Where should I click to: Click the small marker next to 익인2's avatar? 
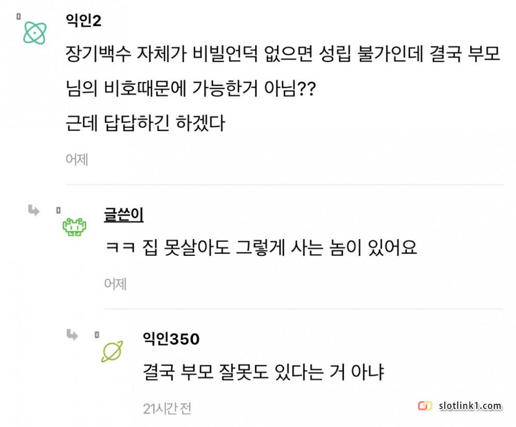[19, 17]
